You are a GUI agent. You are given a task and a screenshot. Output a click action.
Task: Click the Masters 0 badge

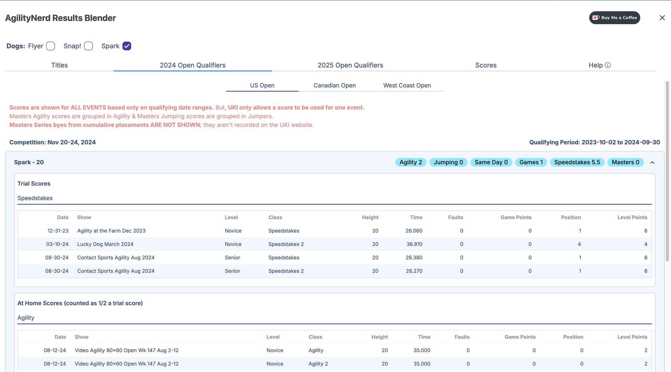[x=625, y=162]
